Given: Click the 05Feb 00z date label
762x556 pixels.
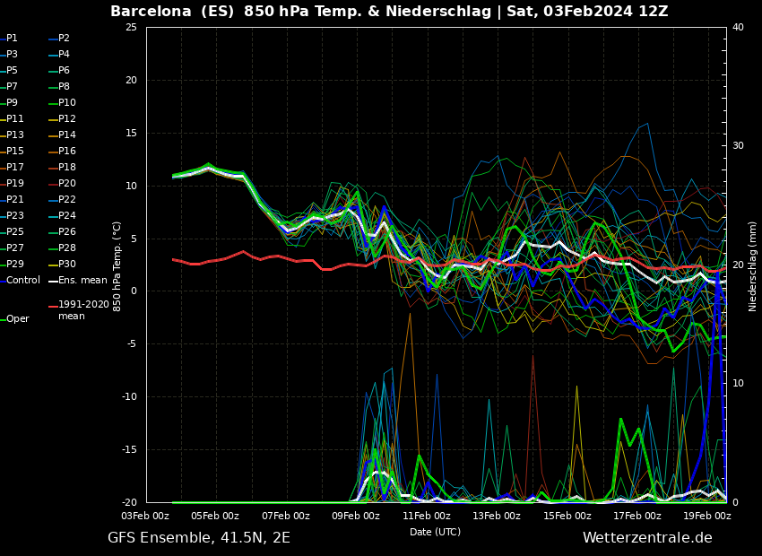Looking at the screenshot, I should pyautogui.click(x=215, y=516).
